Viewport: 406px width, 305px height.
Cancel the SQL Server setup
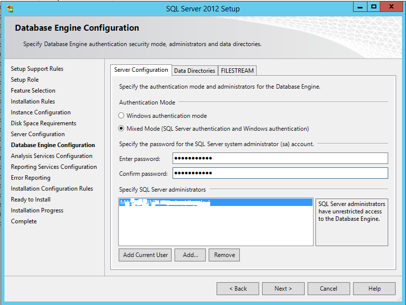tap(328, 289)
